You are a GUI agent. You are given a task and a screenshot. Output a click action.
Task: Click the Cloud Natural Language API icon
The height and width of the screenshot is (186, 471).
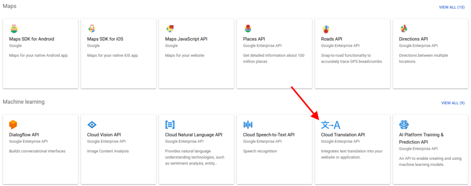170,125
